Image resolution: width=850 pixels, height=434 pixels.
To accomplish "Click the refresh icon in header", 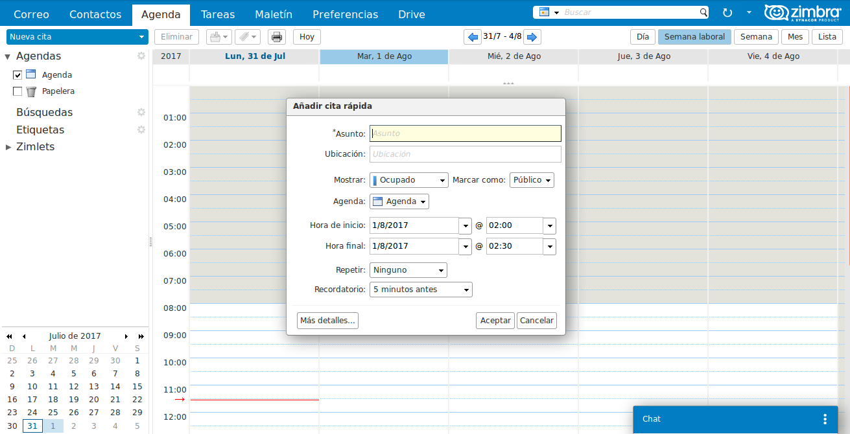I will click(727, 12).
